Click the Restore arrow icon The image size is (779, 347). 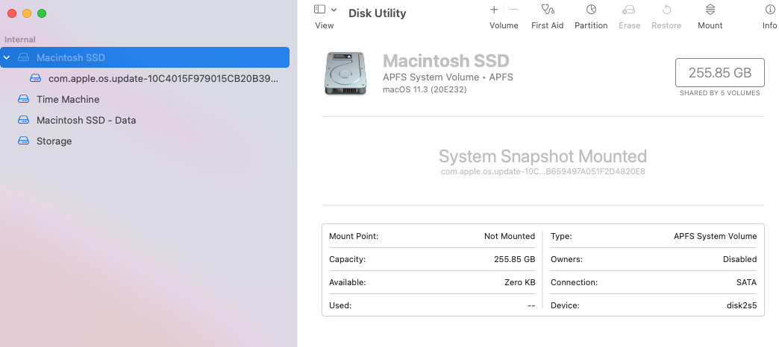pos(666,10)
